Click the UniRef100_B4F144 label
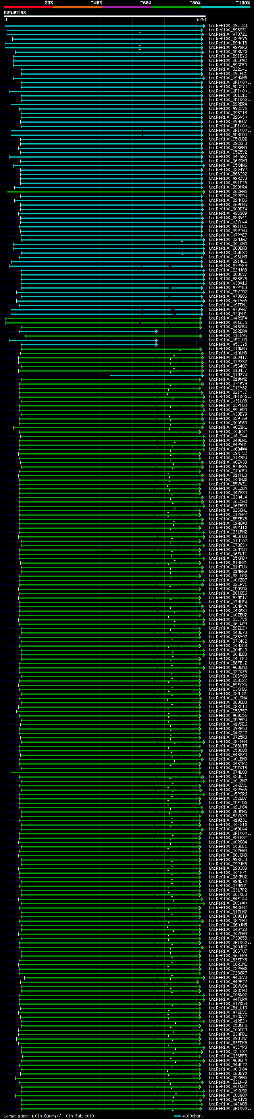The width and height of the screenshot is (254, 1119). point(228,899)
